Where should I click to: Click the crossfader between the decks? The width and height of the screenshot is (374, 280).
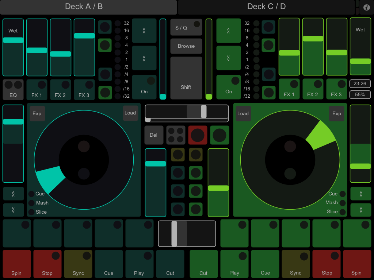187,233
